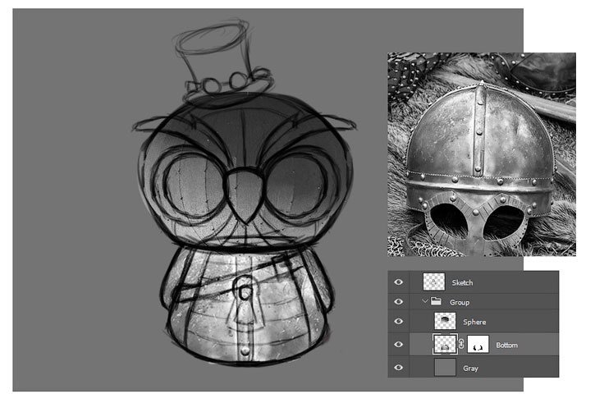The image size is (595, 412).
Task: Select the Group layer name
Action: pos(460,302)
